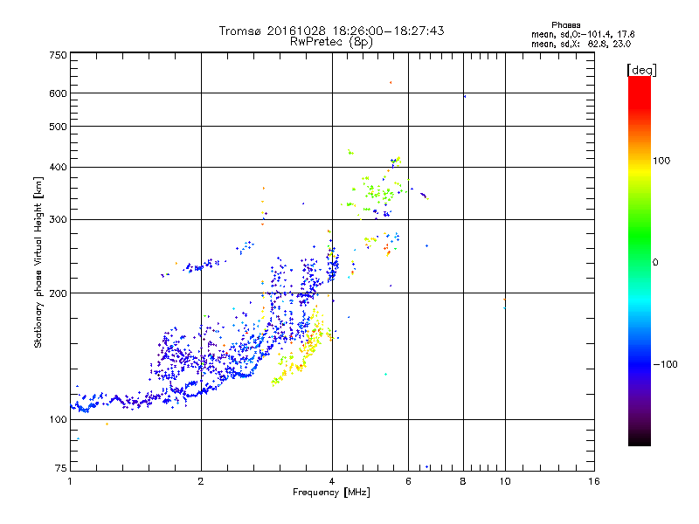This screenshot has height=524, width=699.
Task: Click the isolated cyan point below 4-6 MHz cluster
Action: click(x=385, y=375)
